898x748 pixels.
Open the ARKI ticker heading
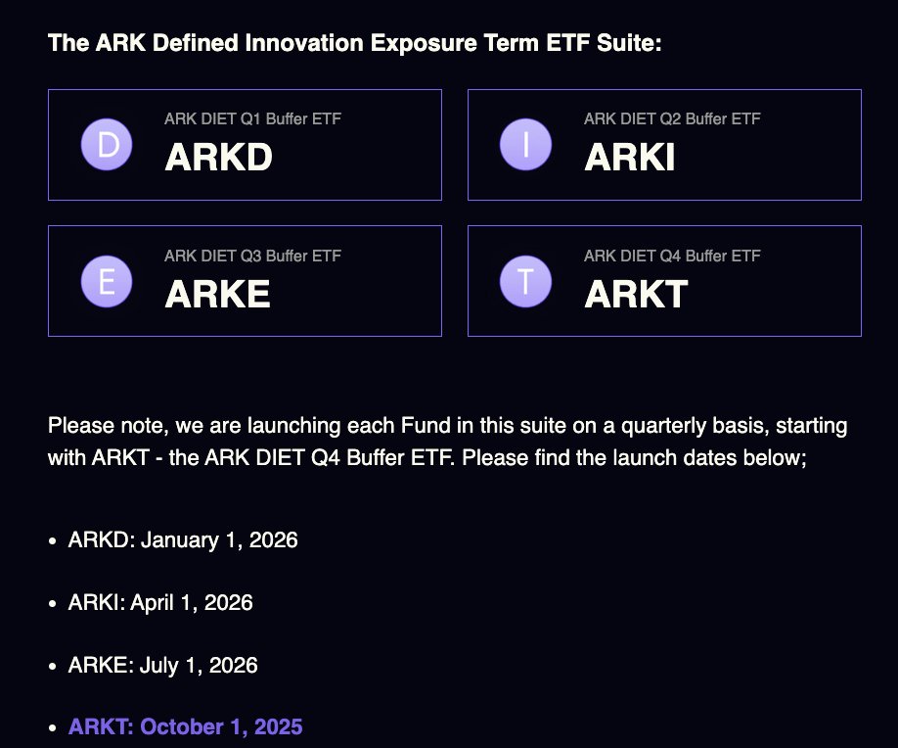pos(629,158)
